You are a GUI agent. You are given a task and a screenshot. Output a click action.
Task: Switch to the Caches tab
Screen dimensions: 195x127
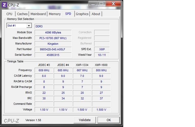[x=22, y=14]
